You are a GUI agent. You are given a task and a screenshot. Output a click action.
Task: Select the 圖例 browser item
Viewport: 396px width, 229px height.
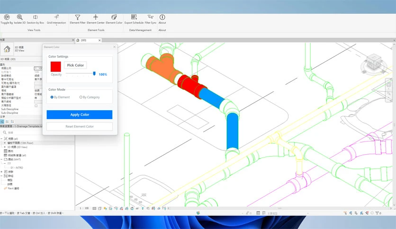click(x=9, y=151)
